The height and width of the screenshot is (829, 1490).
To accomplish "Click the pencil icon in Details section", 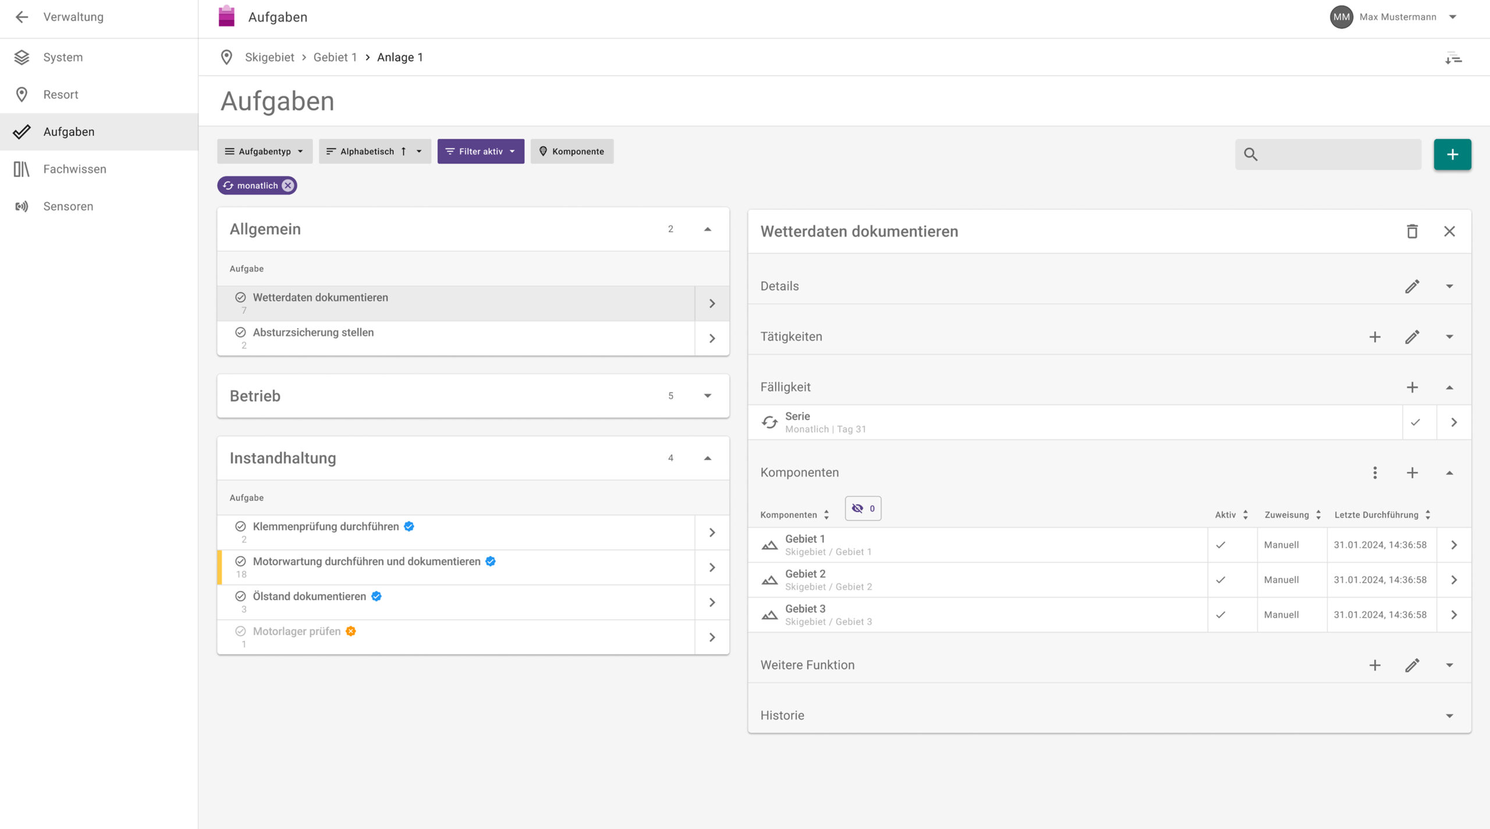I will (1412, 286).
